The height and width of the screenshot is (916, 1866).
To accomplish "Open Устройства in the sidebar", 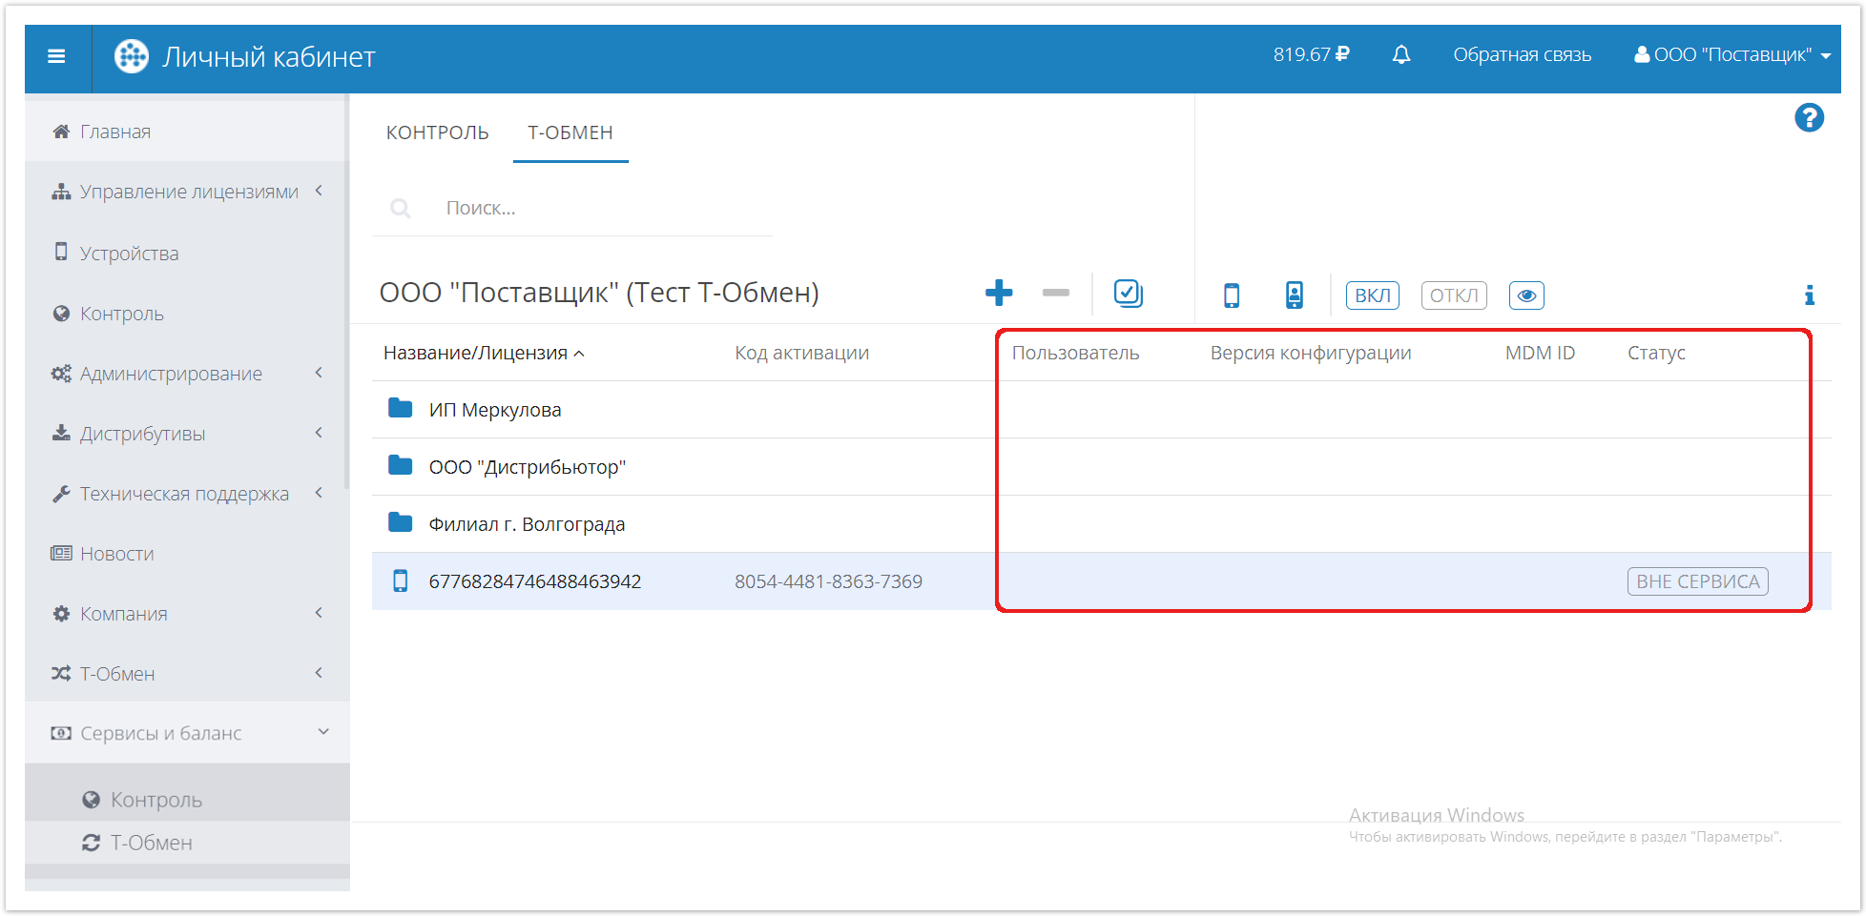I will point(129,254).
